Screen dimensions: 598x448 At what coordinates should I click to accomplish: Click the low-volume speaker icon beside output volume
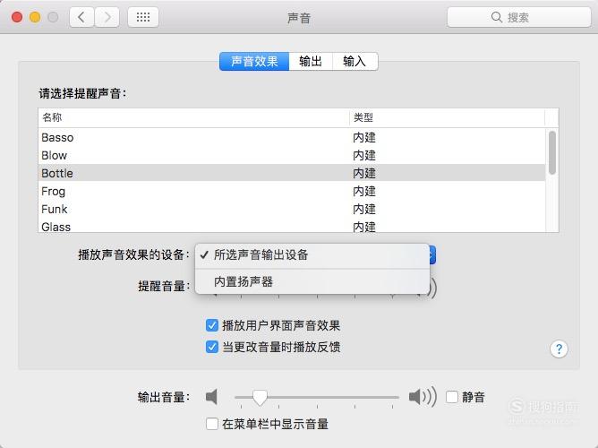click(211, 397)
